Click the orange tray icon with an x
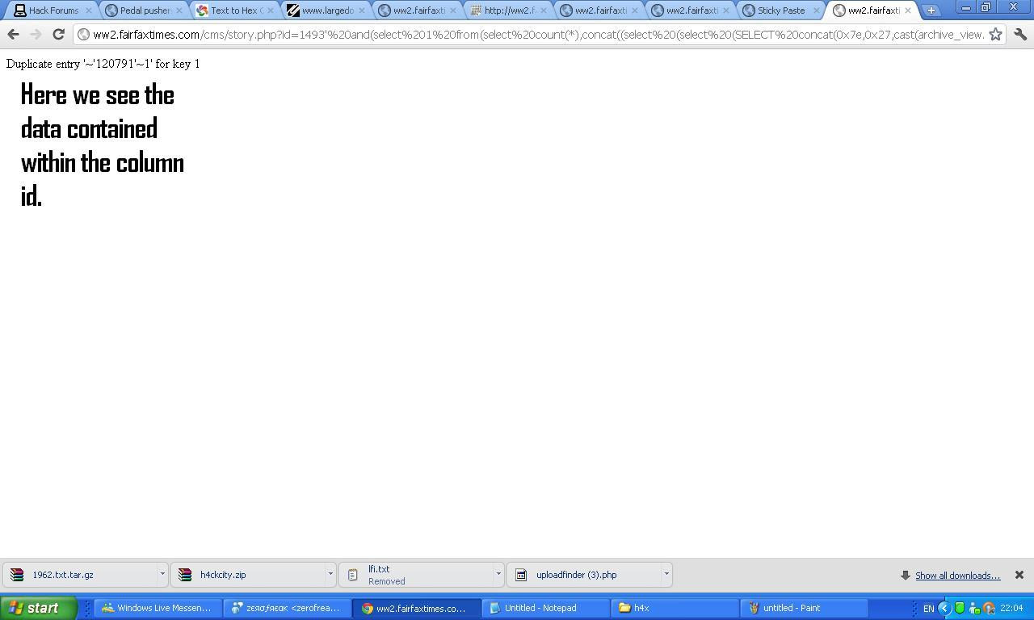 click(989, 608)
